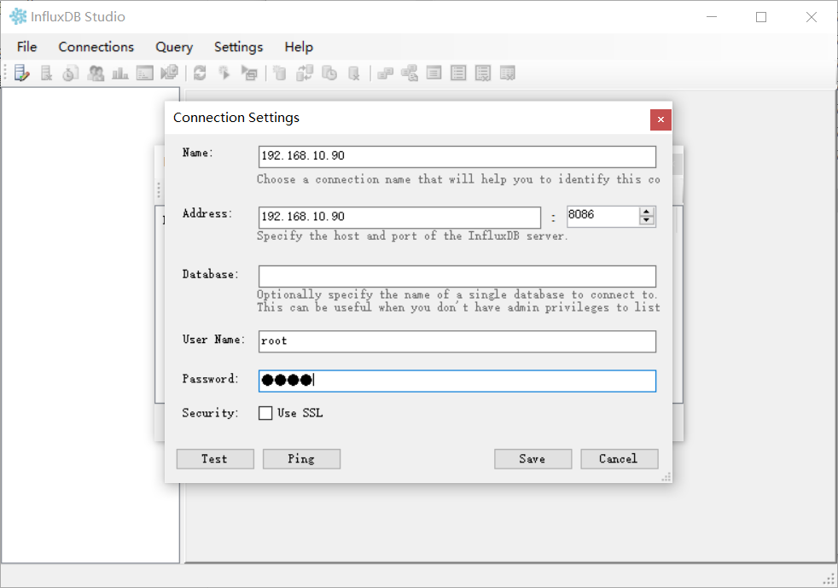The image size is (838, 588).
Task: Open the Connections menu
Action: pos(96,47)
